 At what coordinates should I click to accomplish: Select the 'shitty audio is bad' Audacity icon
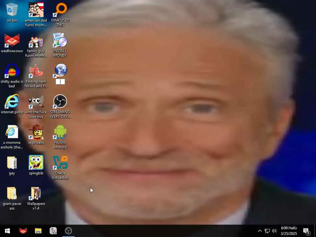click(12, 71)
